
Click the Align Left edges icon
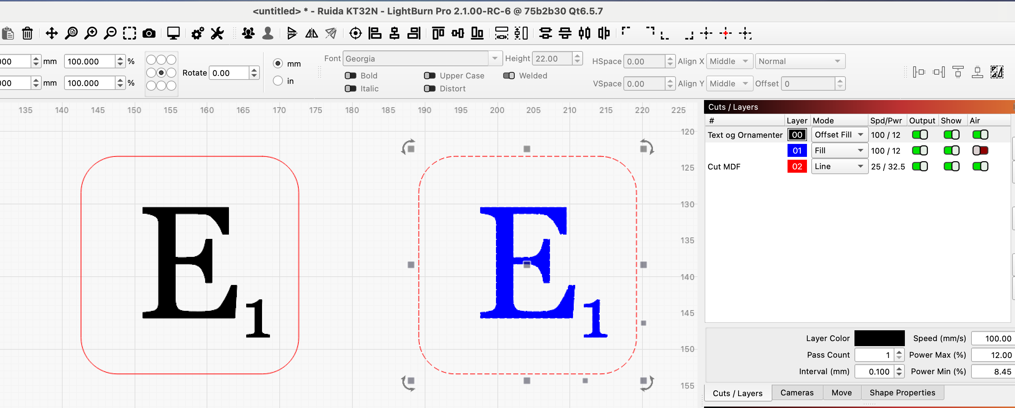tap(375, 33)
